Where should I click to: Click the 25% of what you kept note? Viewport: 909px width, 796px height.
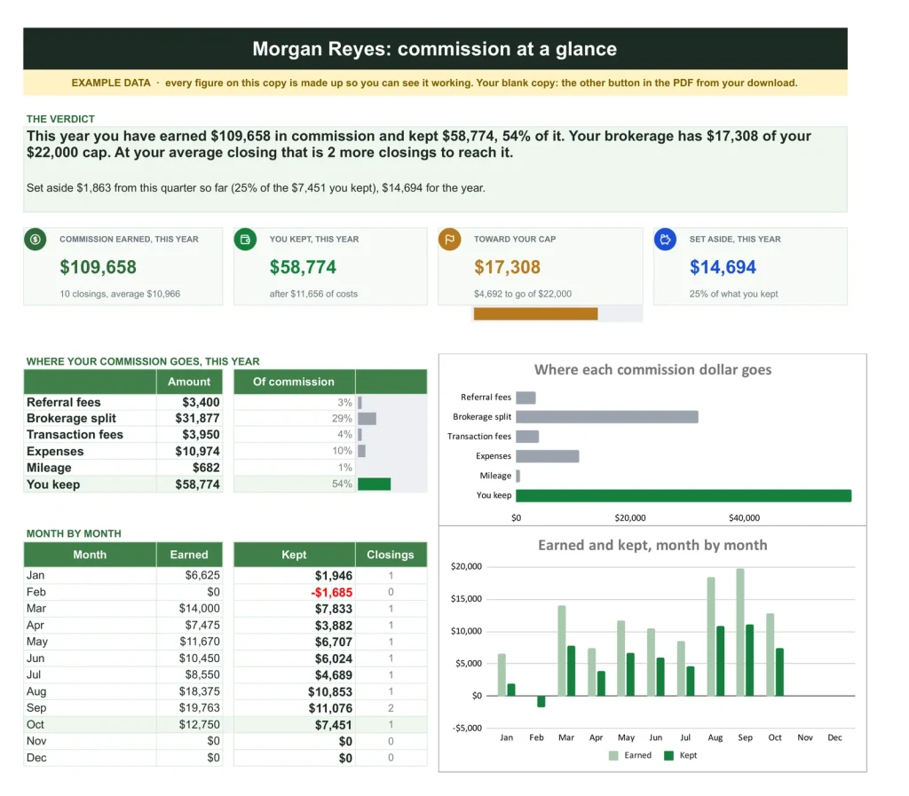[733, 294]
